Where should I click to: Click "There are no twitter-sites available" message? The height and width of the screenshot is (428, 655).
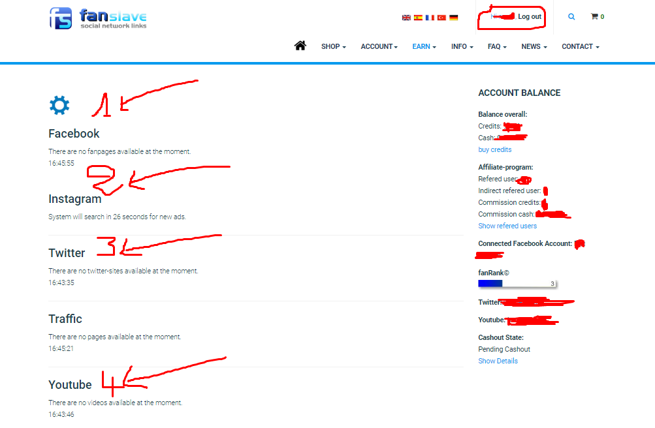tap(123, 271)
